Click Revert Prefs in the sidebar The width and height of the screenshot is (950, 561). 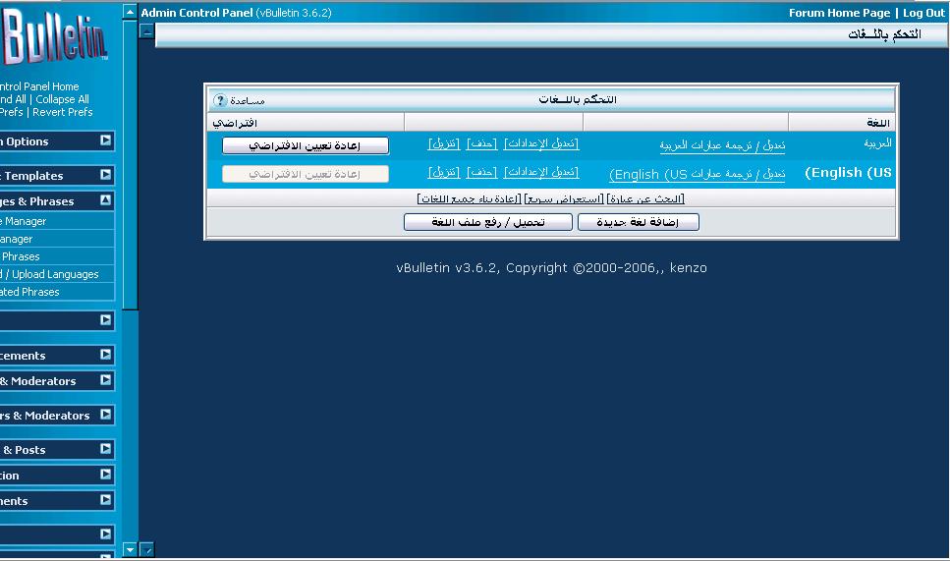coord(63,112)
